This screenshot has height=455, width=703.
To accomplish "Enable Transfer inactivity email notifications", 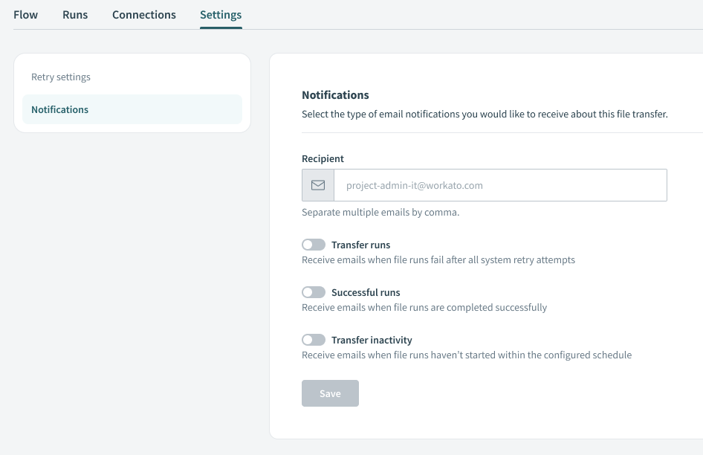I will tap(313, 340).
